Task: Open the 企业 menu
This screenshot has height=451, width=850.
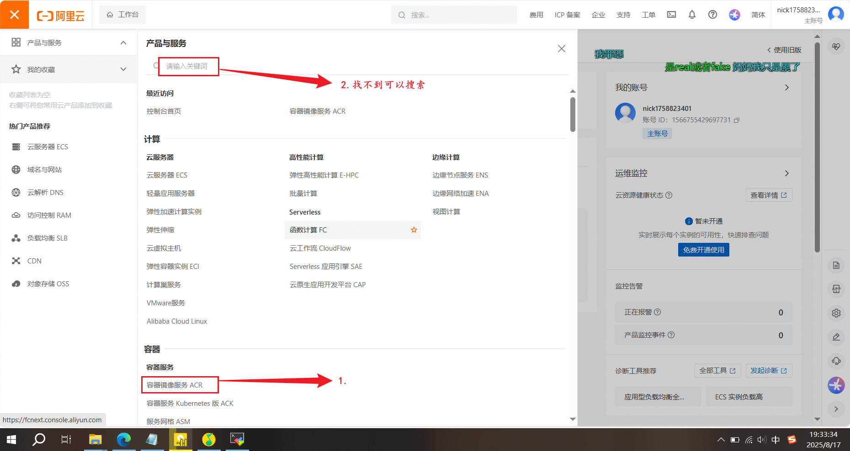Action: (598, 15)
